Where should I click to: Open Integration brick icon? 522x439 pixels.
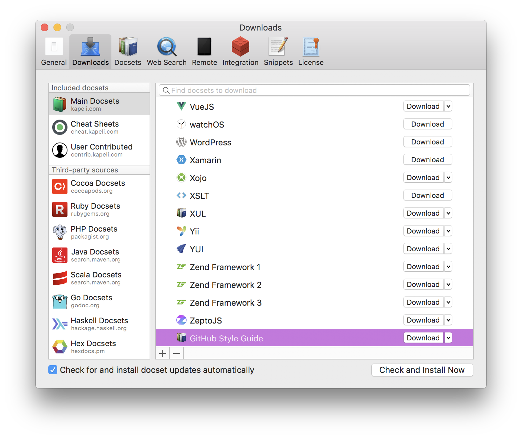(240, 46)
